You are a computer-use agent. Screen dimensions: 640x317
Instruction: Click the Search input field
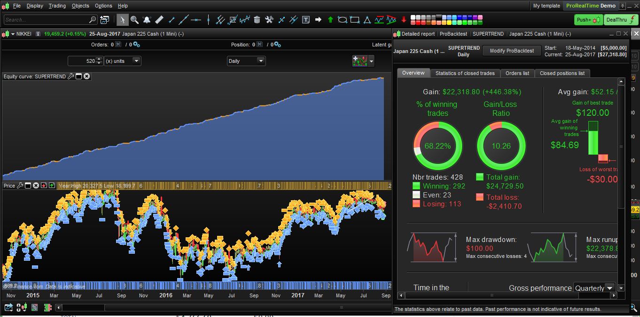pos(50,20)
